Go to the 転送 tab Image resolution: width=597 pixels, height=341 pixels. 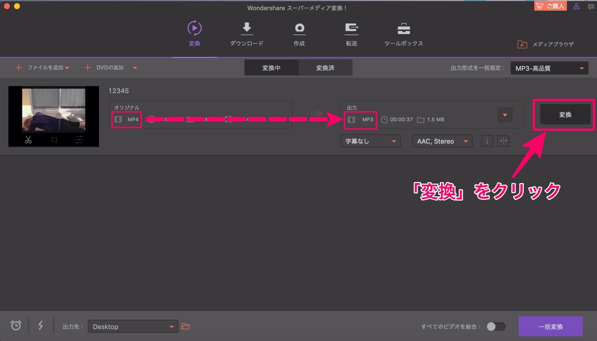(x=352, y=34)
